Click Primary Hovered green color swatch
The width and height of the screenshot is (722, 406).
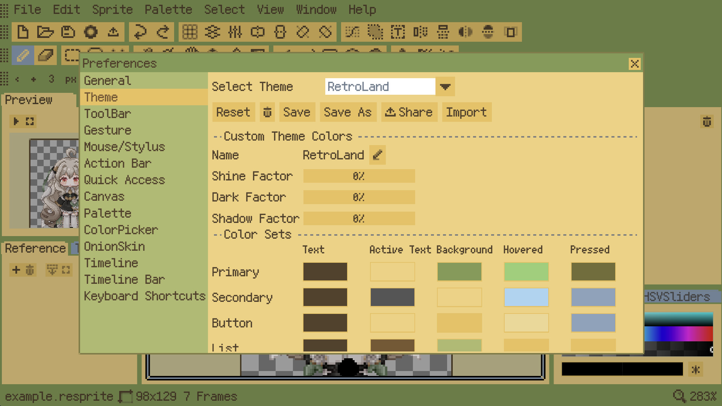point(526,271)
